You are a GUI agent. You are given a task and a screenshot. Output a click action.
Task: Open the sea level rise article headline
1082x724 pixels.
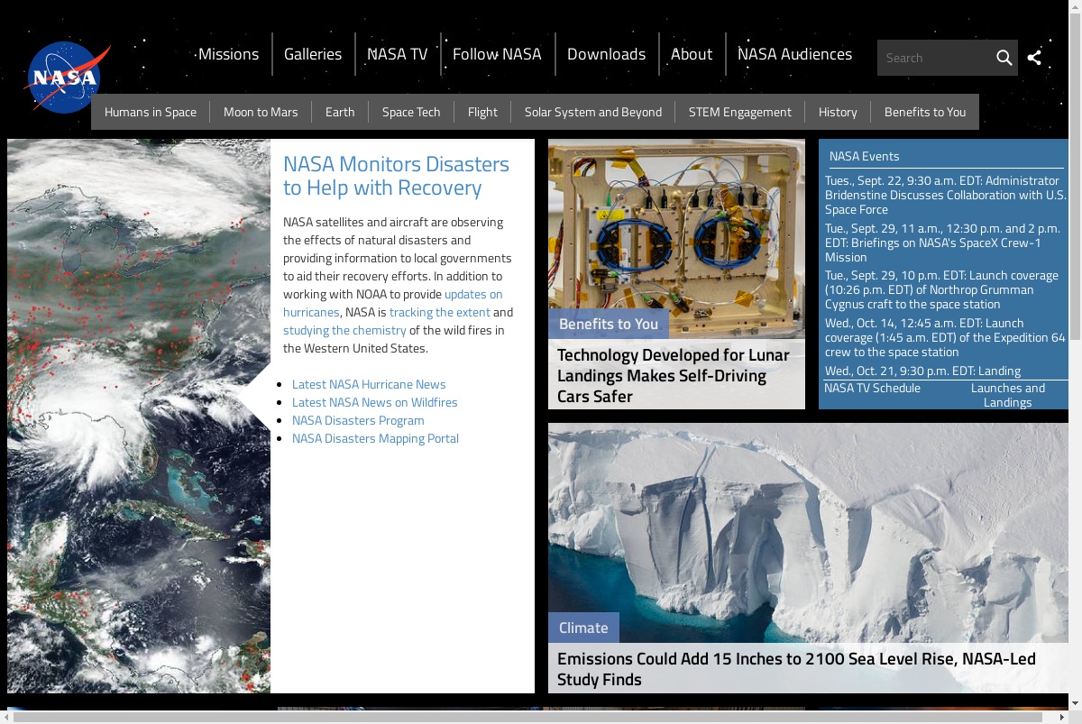(796, 669)
